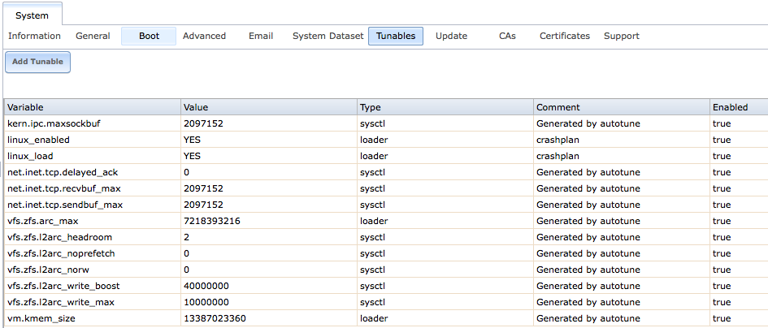Open the Information tab
Viewport: 768px width, 328px height.
pos(34,36)
